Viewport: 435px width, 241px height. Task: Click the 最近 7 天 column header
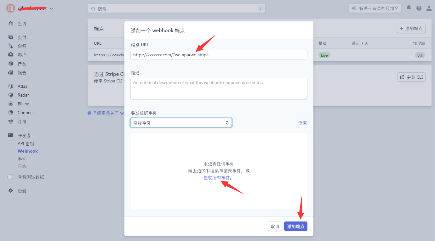(360, 43)
